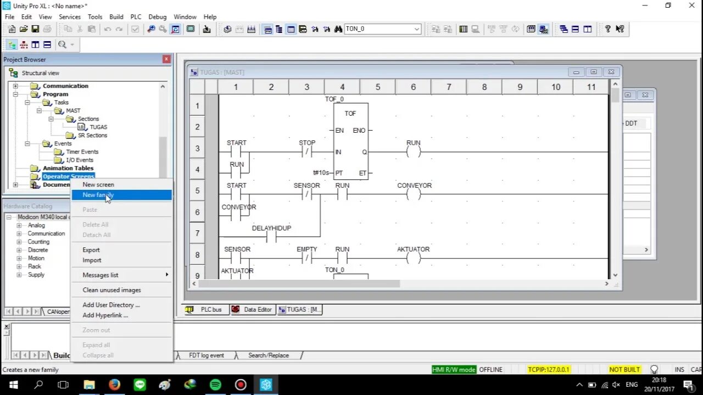The height and width of the screenshot is (395, 703).
Task: Select TUGAS section in Project Browser
Action: point(98,127)
